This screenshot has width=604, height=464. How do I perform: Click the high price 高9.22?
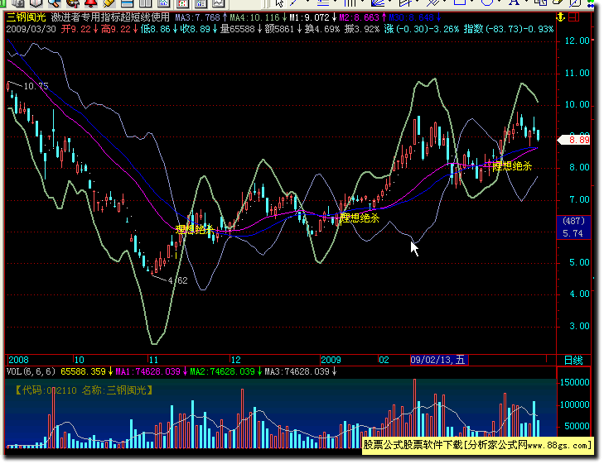pos(116,29)
